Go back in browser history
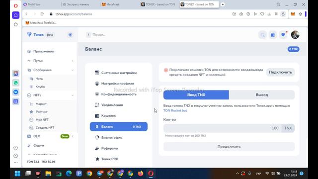This screenshot has width=318, height=179. point(26,14)
